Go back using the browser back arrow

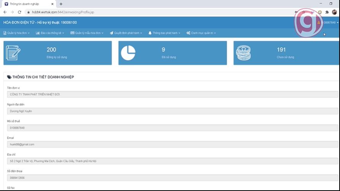(x=5, y=12)
